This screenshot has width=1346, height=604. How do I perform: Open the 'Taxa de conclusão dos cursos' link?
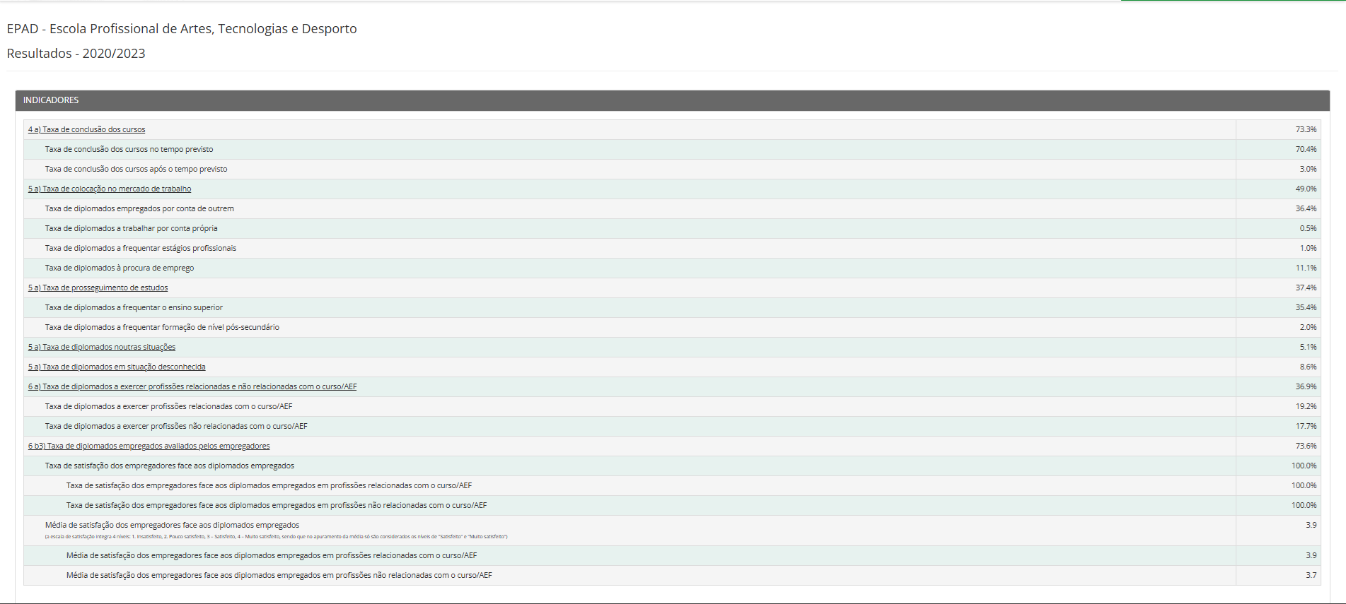coord(86,129)
